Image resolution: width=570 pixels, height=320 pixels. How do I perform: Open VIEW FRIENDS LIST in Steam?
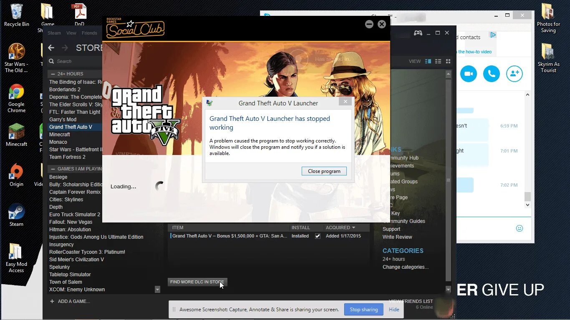[x=411, y=301]
